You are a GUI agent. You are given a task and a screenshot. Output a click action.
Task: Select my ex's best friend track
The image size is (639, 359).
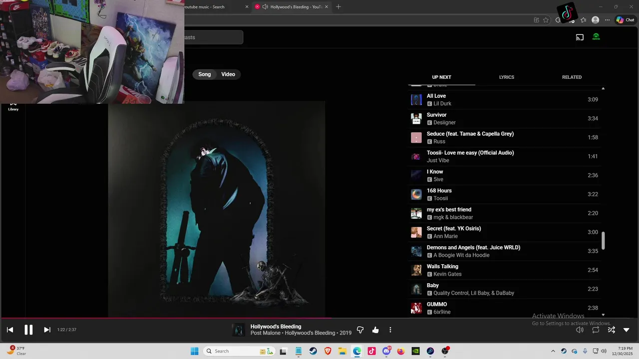point(504,213)
